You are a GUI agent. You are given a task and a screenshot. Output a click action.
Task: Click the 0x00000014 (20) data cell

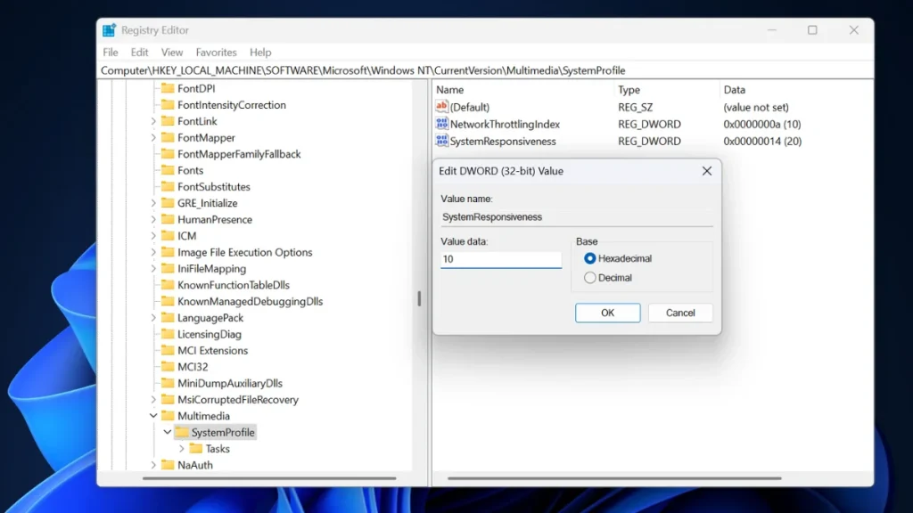click(x=762, y=141)
